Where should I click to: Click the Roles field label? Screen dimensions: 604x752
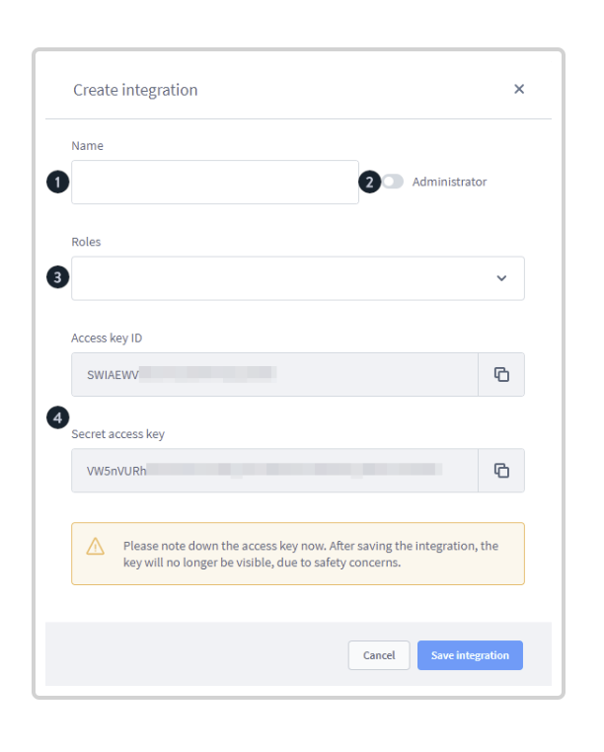tap(86, 242)
